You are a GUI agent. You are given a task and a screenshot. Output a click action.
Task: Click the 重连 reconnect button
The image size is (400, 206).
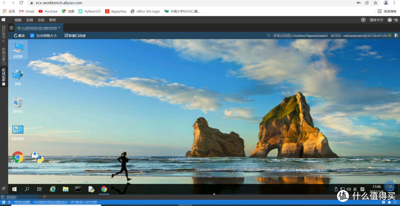point(19,36)
